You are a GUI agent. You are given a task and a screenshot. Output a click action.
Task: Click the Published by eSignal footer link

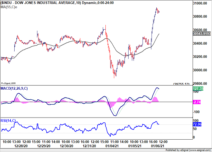coord(188,150)
